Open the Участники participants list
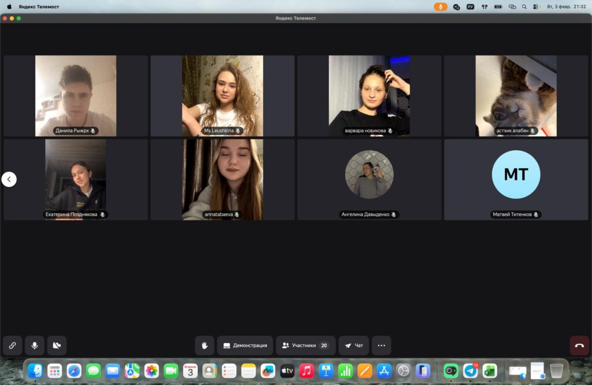592x385 pixels. click(305, 345)
